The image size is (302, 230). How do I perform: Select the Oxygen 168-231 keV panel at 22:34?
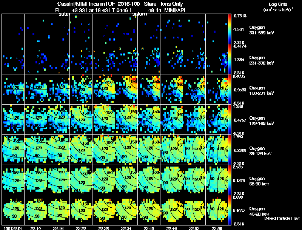tap(126, 90)
